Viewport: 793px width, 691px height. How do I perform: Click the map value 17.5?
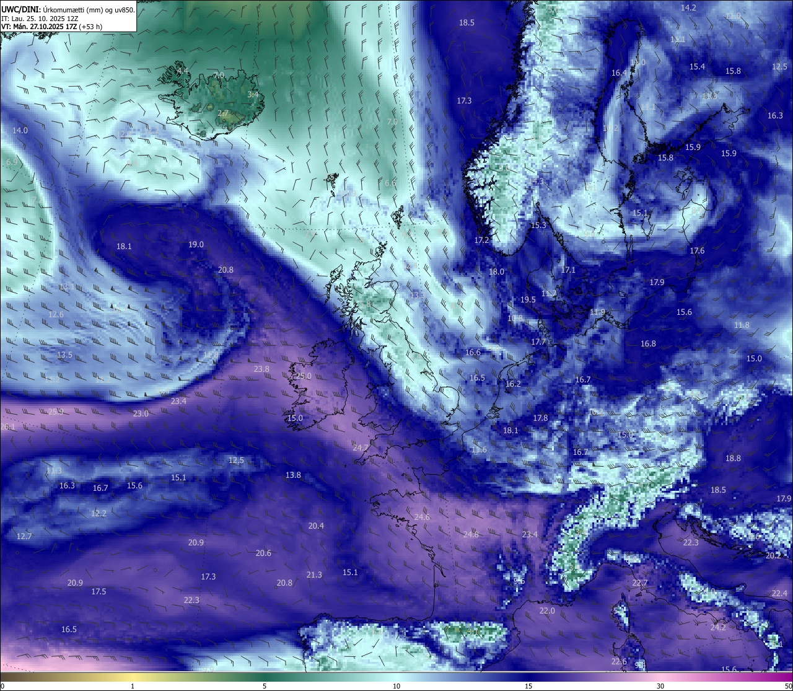99,591
